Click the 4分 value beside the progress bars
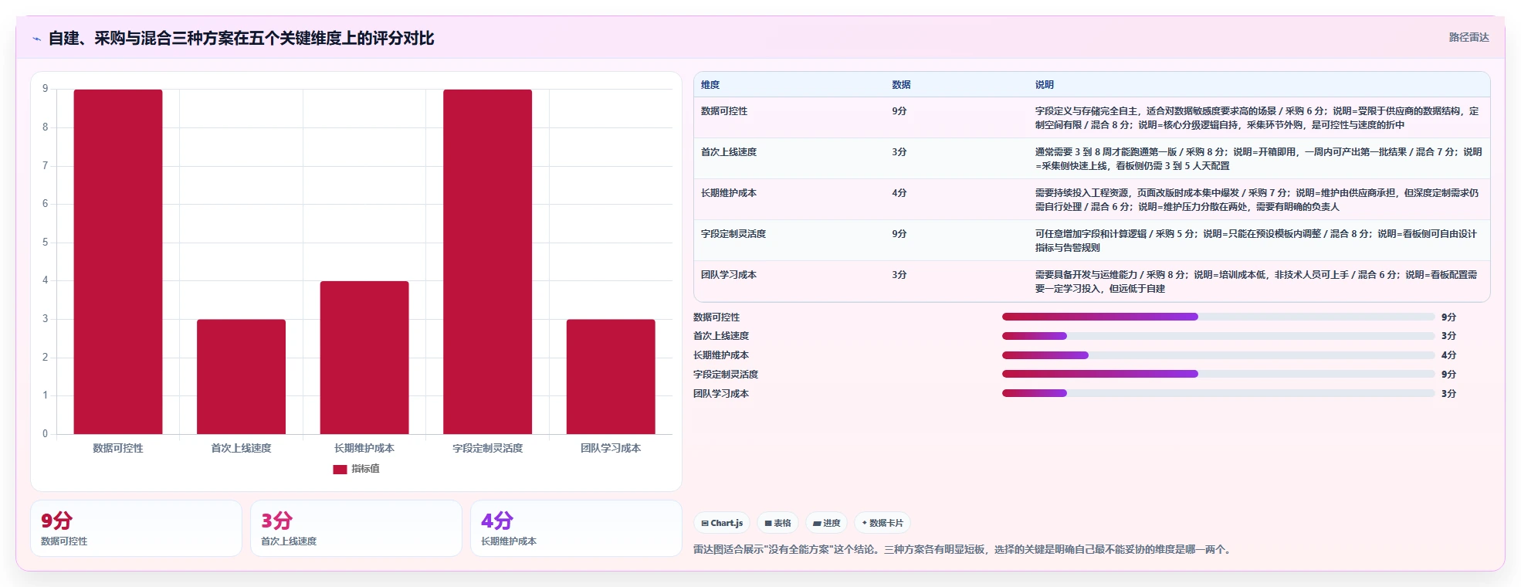This screenshot has height=587, width=1521. pos(1448,355)
